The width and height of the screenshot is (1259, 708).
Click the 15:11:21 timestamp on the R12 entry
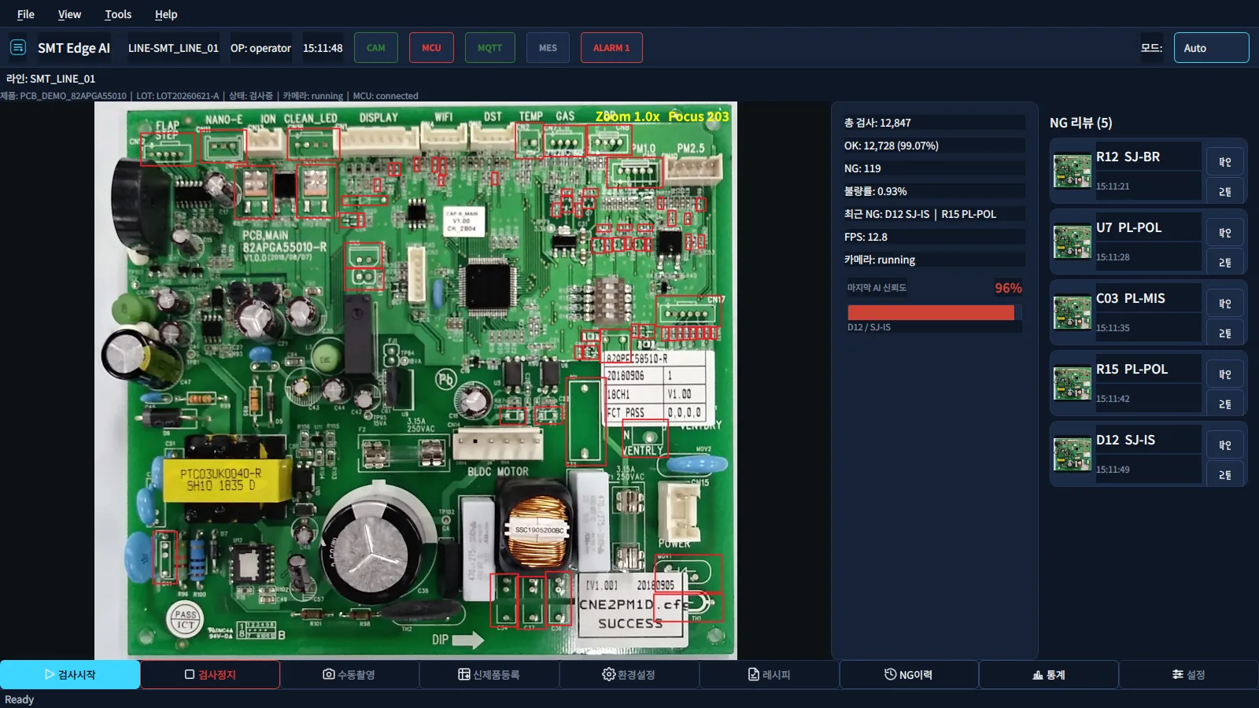tap(1113, 186)
